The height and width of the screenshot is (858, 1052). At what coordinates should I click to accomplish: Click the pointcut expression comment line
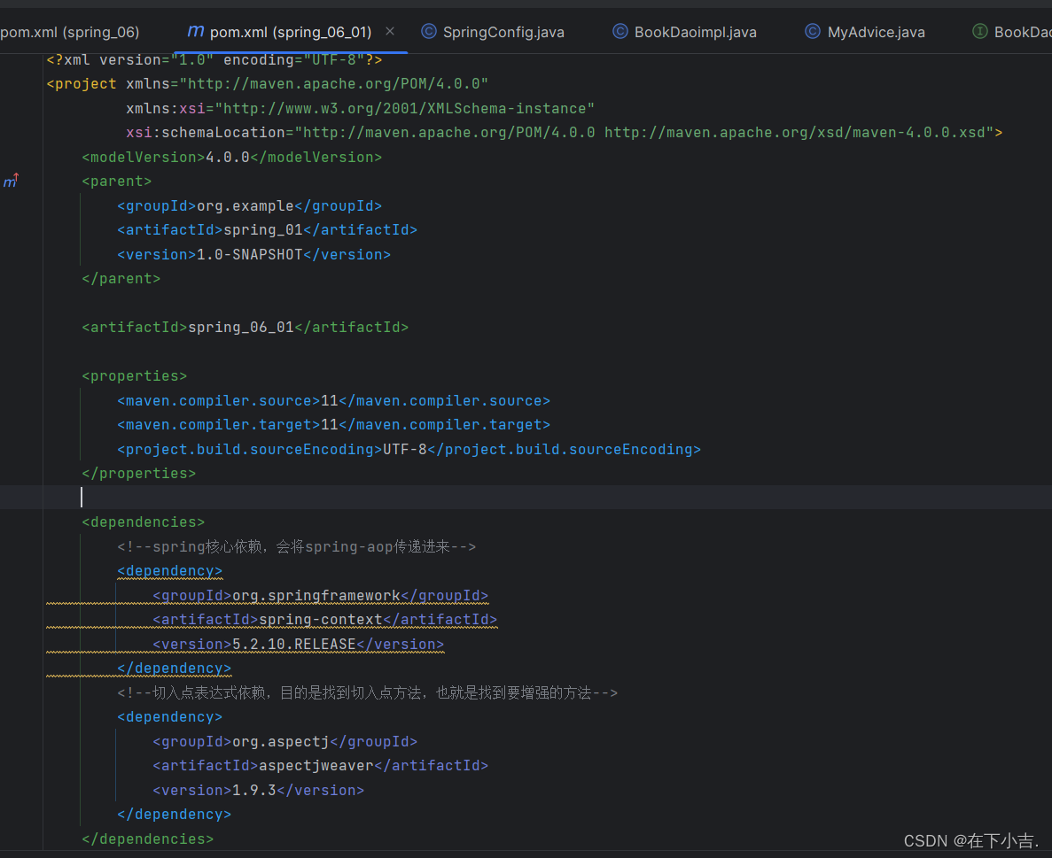[367, 693]
